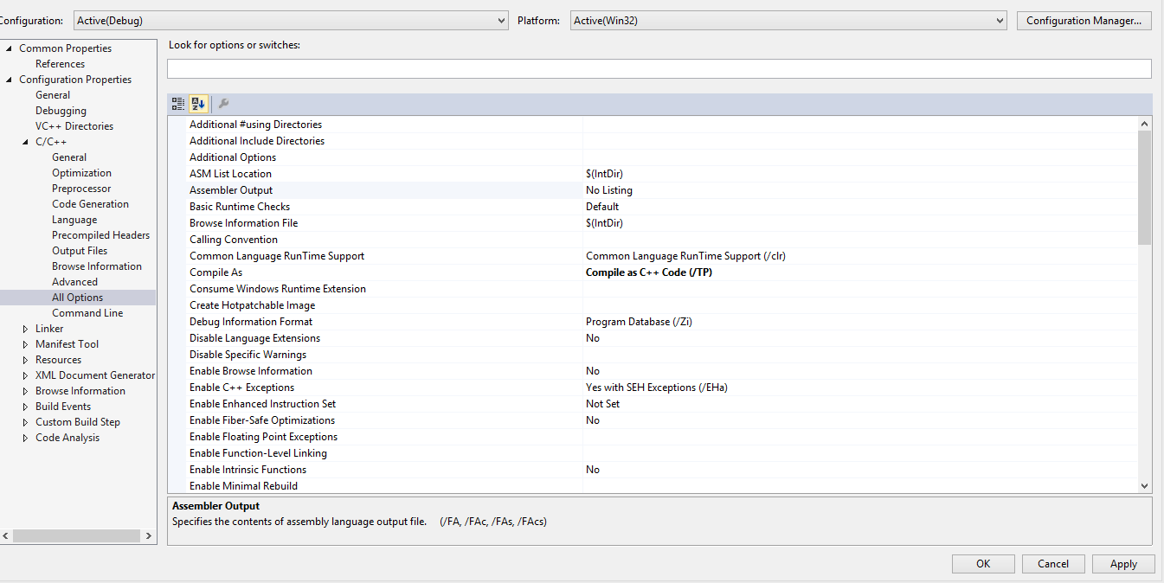Select alphabetical sort view icon
The image size is (1164, 583).
[x=198, y=104]
